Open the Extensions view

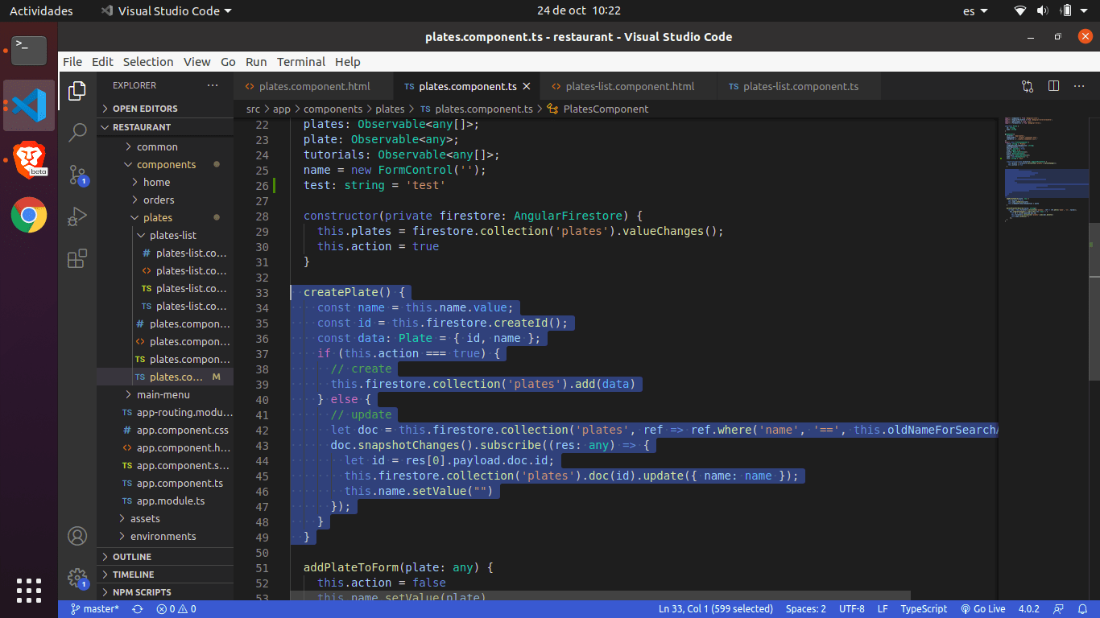(77, 258)
